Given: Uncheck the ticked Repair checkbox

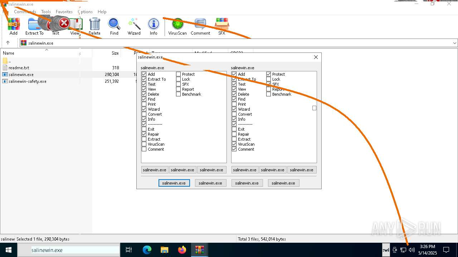Looking at the screenshot, I should (144, 134).
